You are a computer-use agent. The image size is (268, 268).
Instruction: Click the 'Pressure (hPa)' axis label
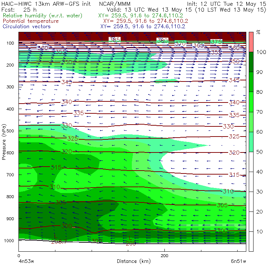click(4, 142)
